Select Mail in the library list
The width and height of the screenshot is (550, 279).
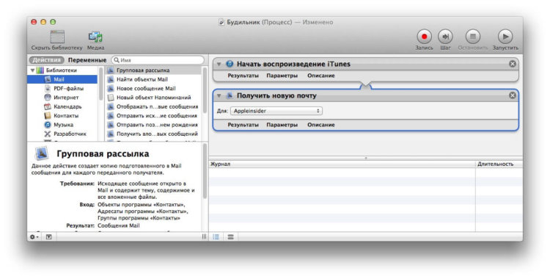(x=62, y=79)
